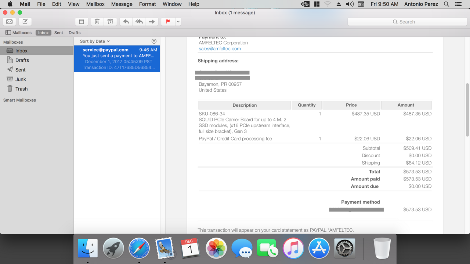Toggle the message list filter icon
This screenshot has width=470, height=264.
click(x=154, y=41)
